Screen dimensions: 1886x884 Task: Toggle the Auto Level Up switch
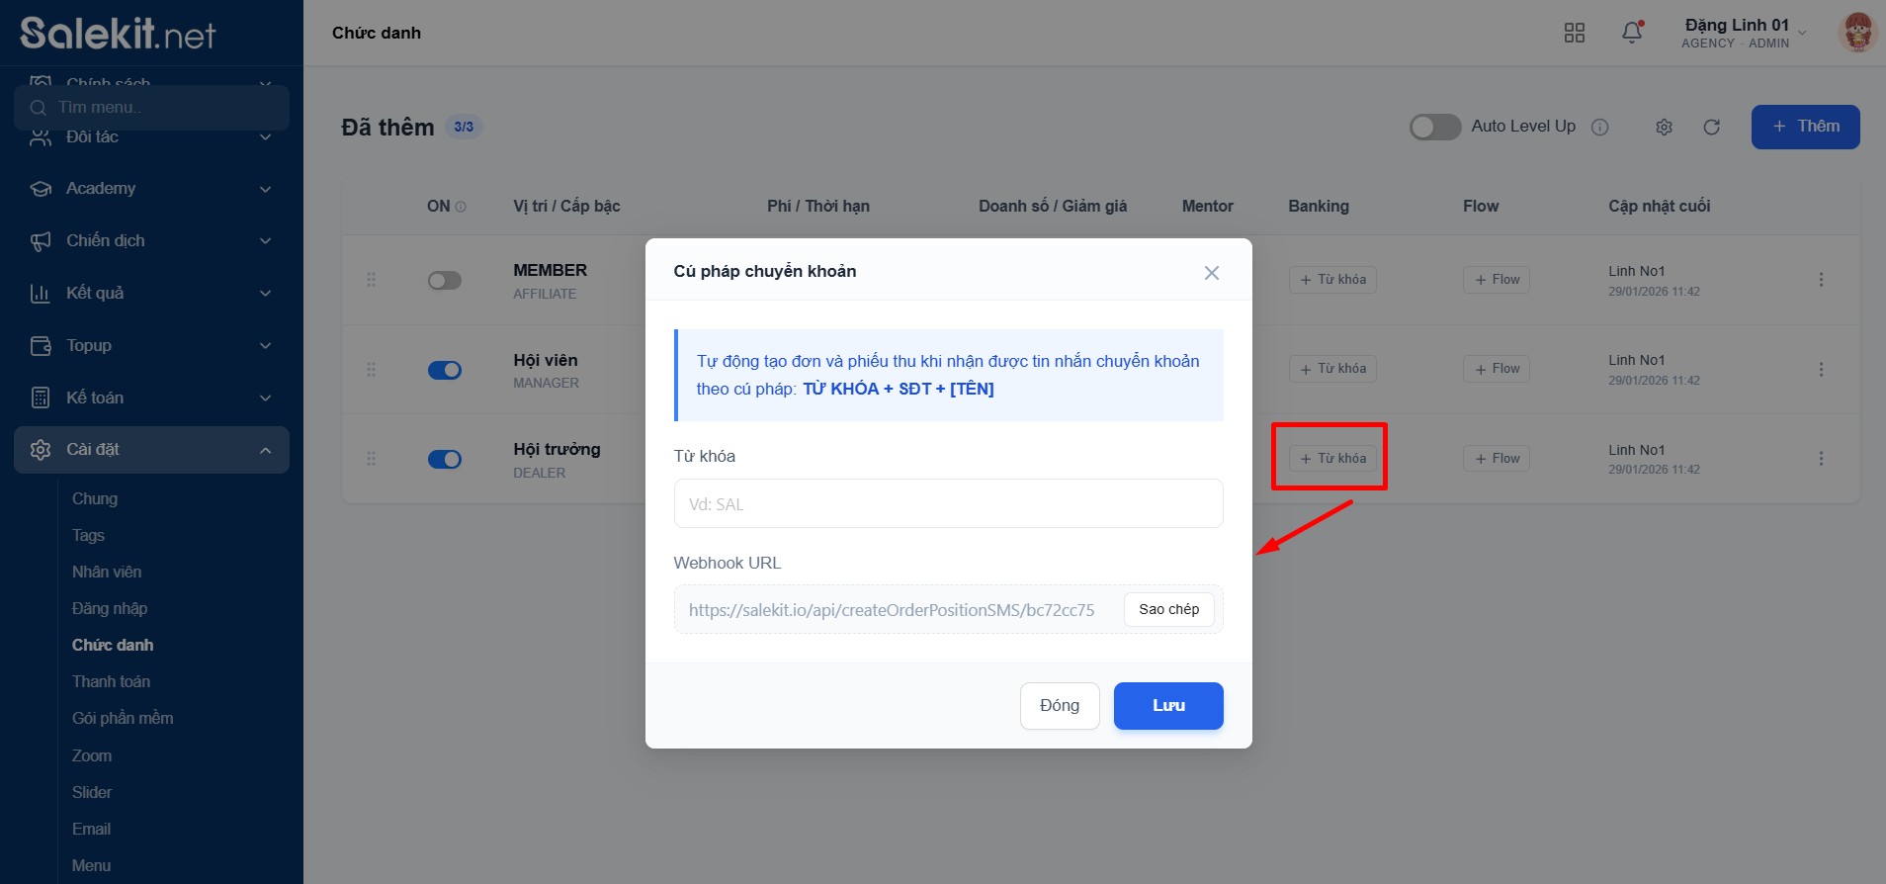click(x=1434, y=127)
